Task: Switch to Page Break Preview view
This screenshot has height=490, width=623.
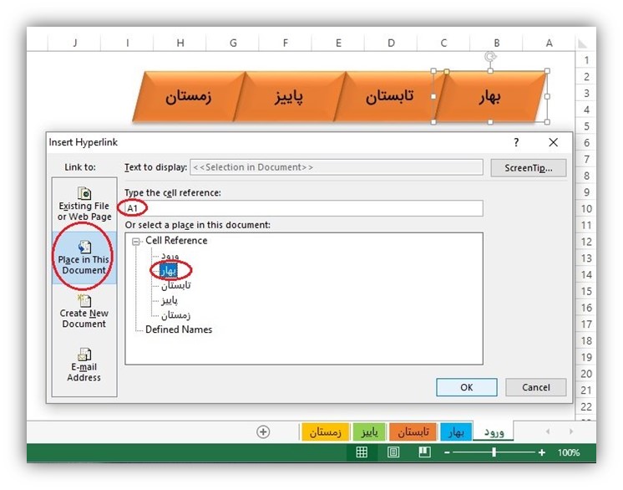Action: [x=424, y=452]
